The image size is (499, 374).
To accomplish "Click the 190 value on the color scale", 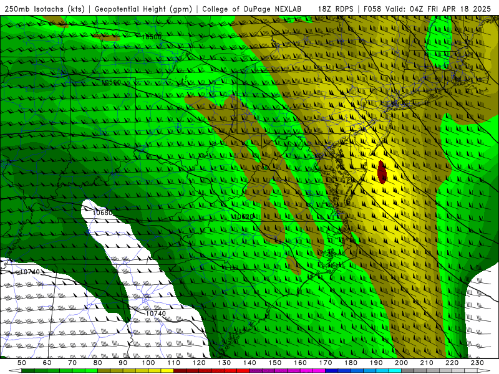I will [376, 363].
